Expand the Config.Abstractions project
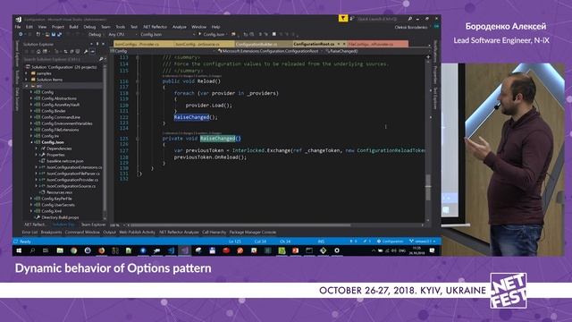This screenshot has height=322, width=572. pyautogui.click(x=31, y=98)
